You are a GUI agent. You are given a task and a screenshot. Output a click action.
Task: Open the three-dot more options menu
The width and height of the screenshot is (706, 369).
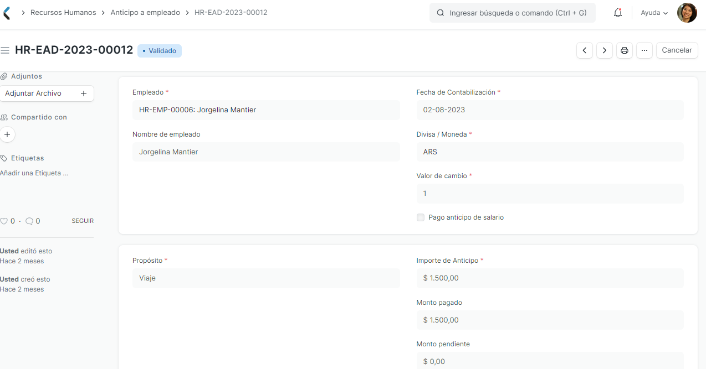(644, 50)
